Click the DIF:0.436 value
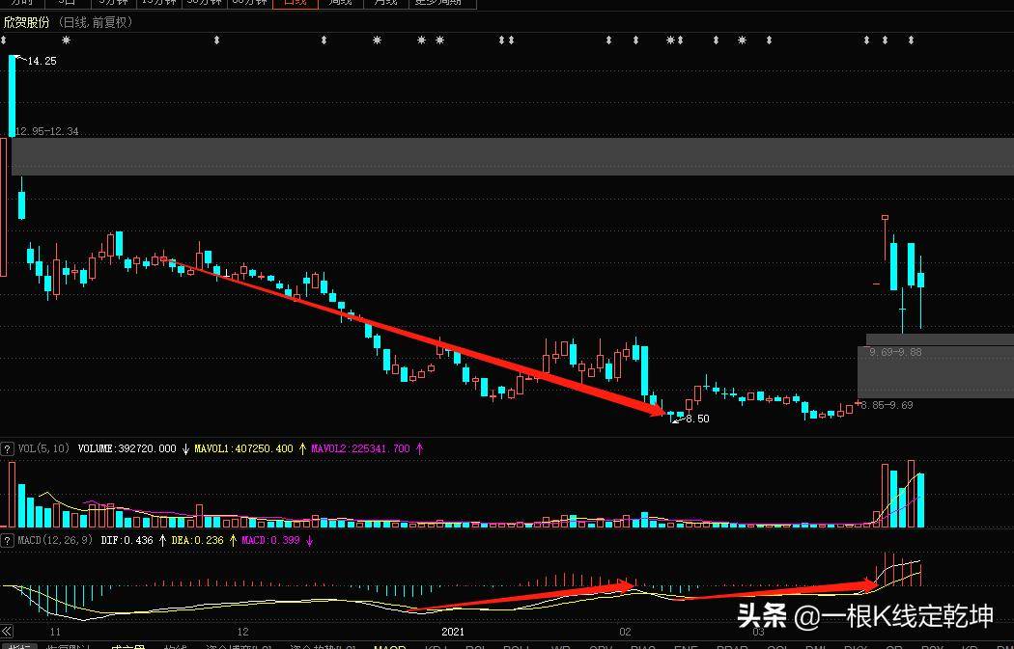Screen dimensions: 1014x649 click(x=127, y=540)
